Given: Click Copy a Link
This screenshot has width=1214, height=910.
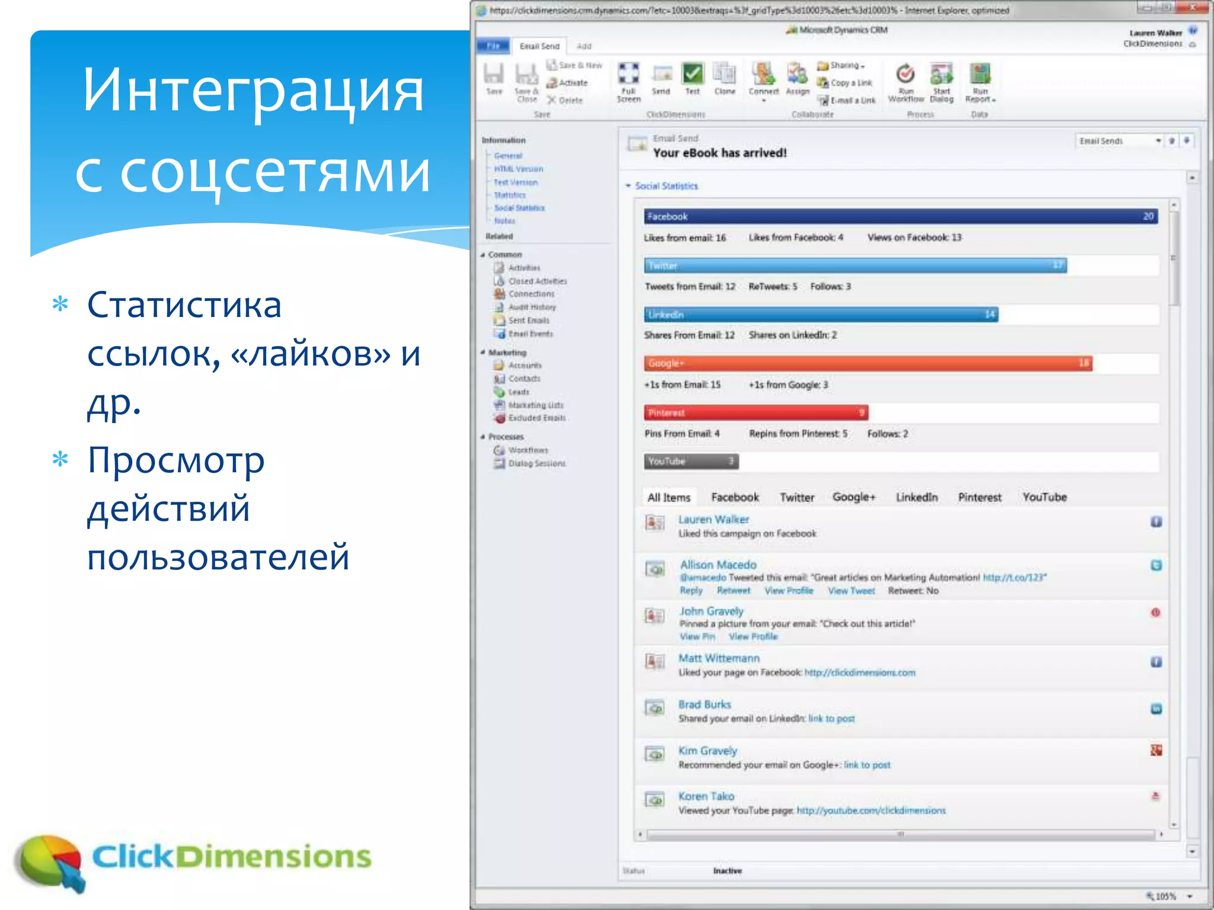Looking at the screenshot, I should tap(844, 83).
